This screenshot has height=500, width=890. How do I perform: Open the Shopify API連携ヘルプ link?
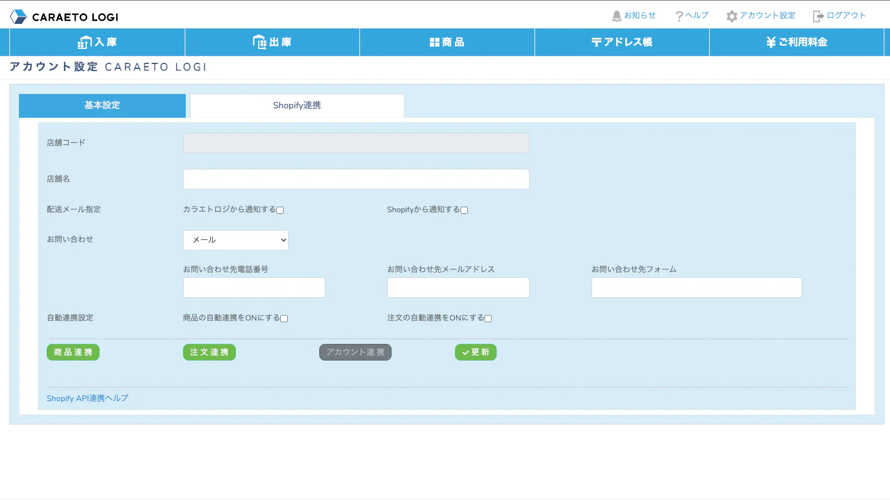click(87, 398)
